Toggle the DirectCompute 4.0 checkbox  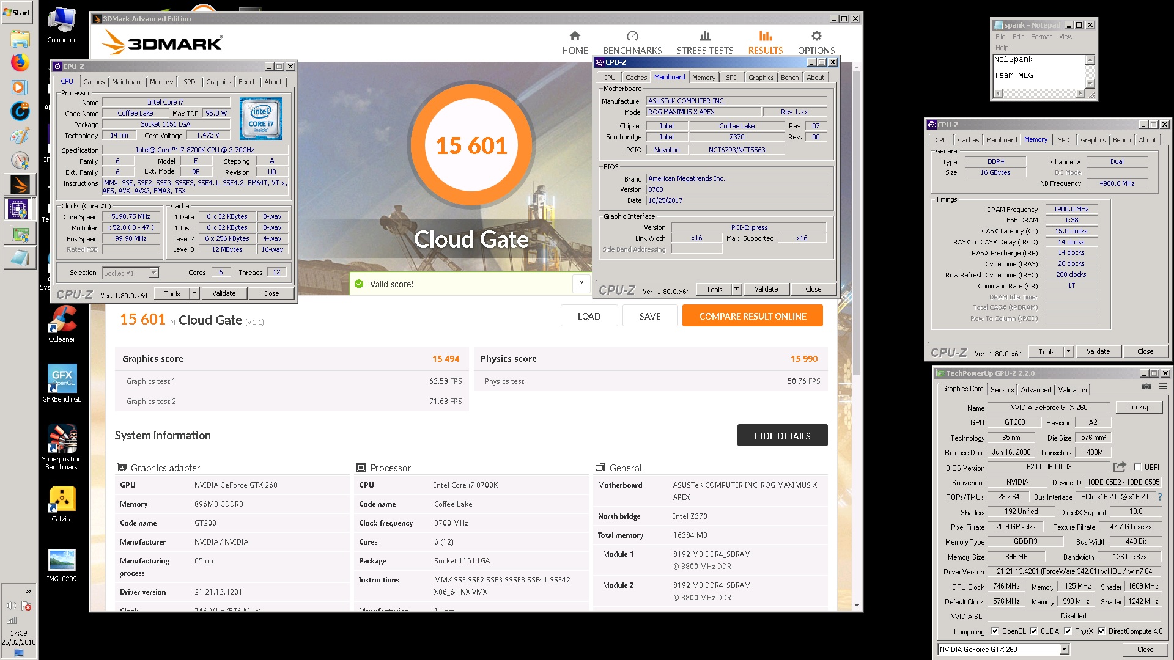1101,631
